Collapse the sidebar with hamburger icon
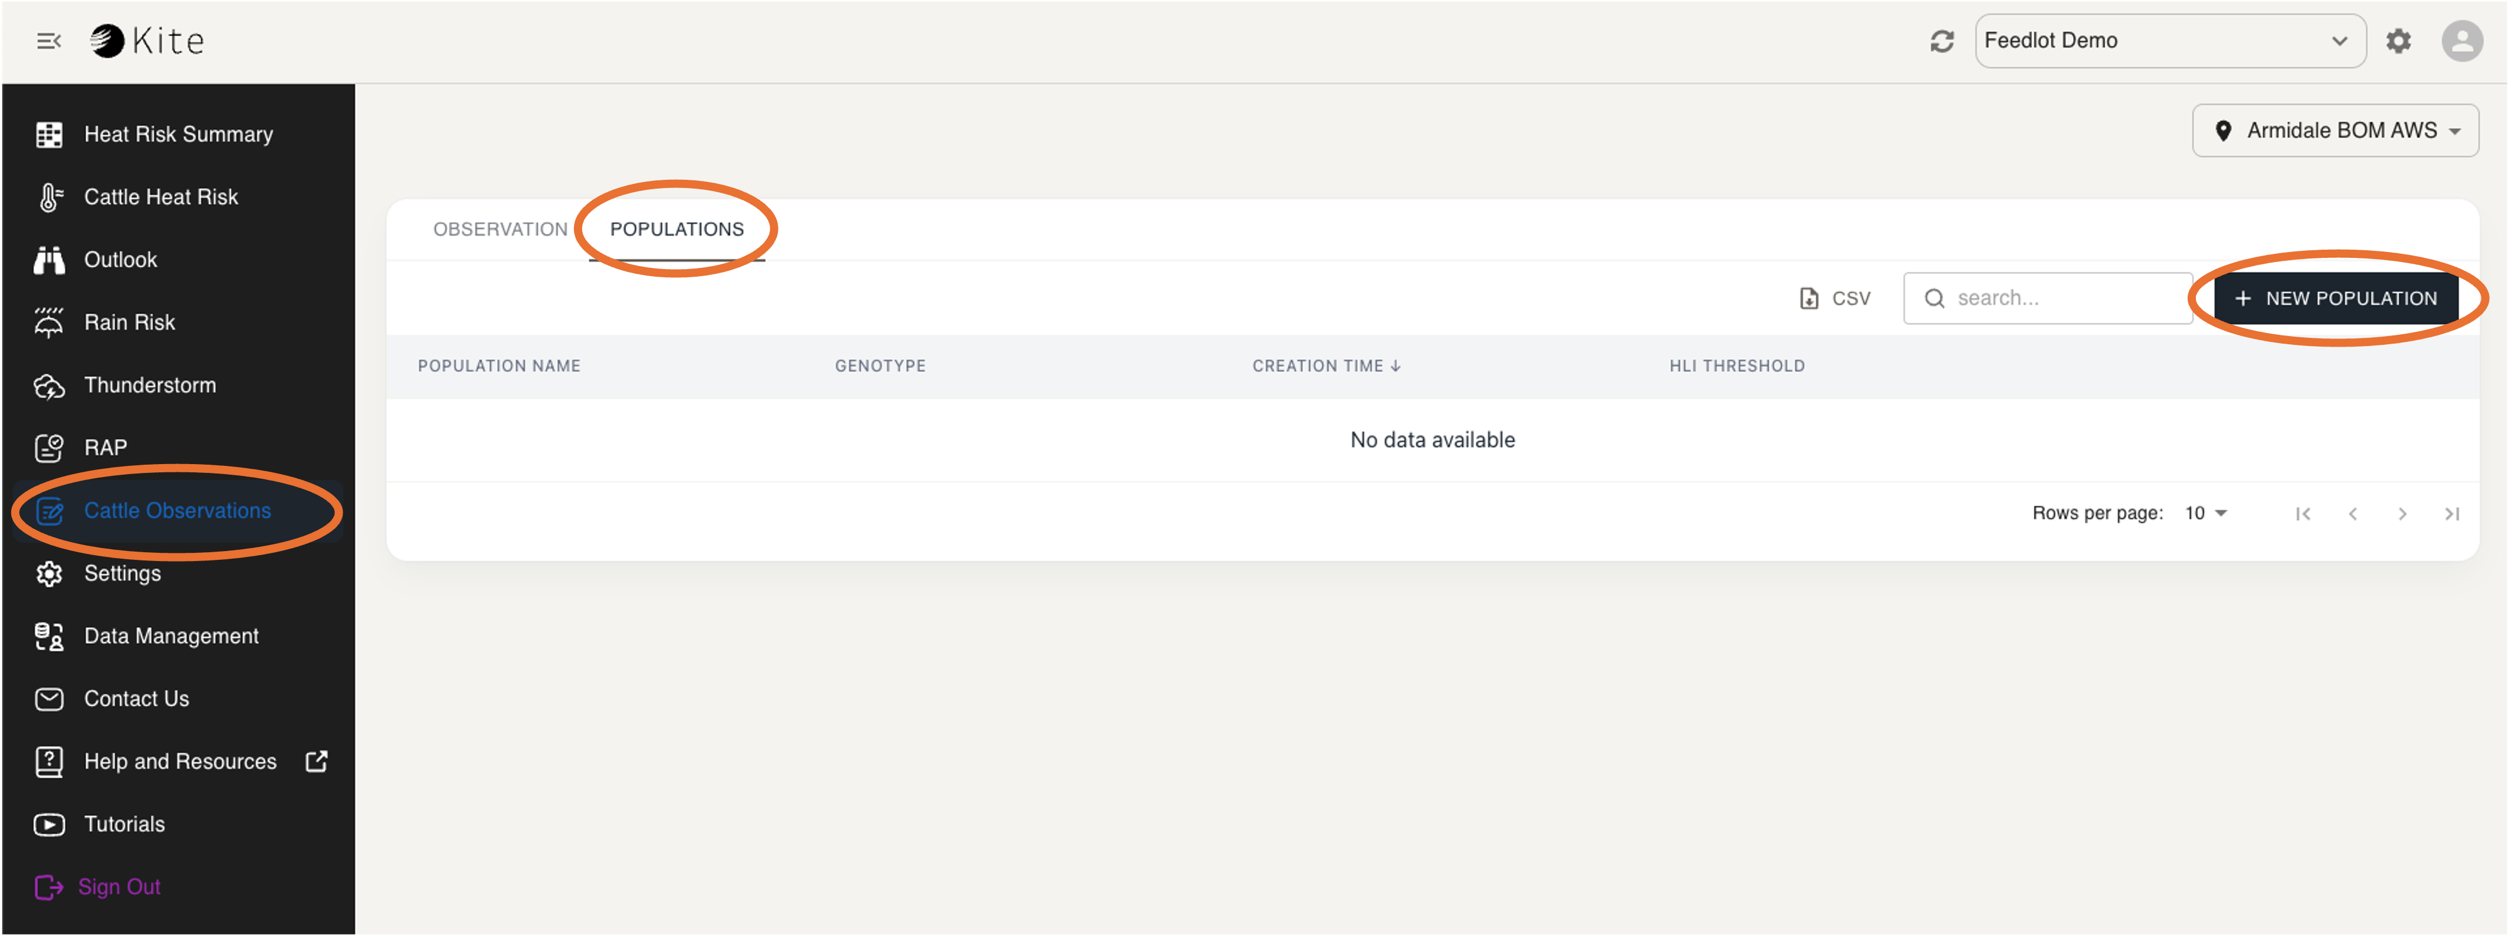This screenshot has width=2509, height=937. [x=49, y=41]
